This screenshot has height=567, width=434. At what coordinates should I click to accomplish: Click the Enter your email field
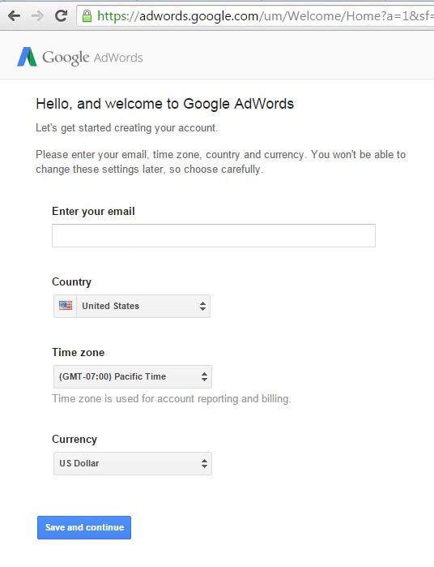click(214, 236)
